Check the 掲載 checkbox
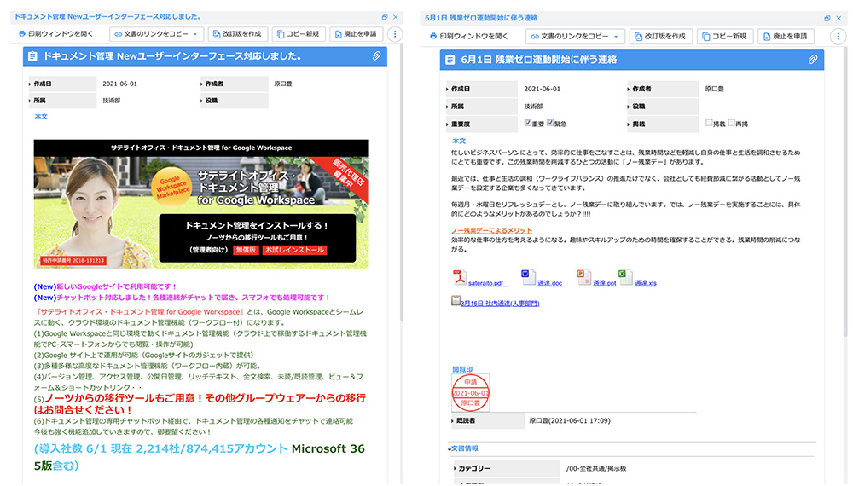The width and height of the screenshot is (853, 486). (709, 123)
